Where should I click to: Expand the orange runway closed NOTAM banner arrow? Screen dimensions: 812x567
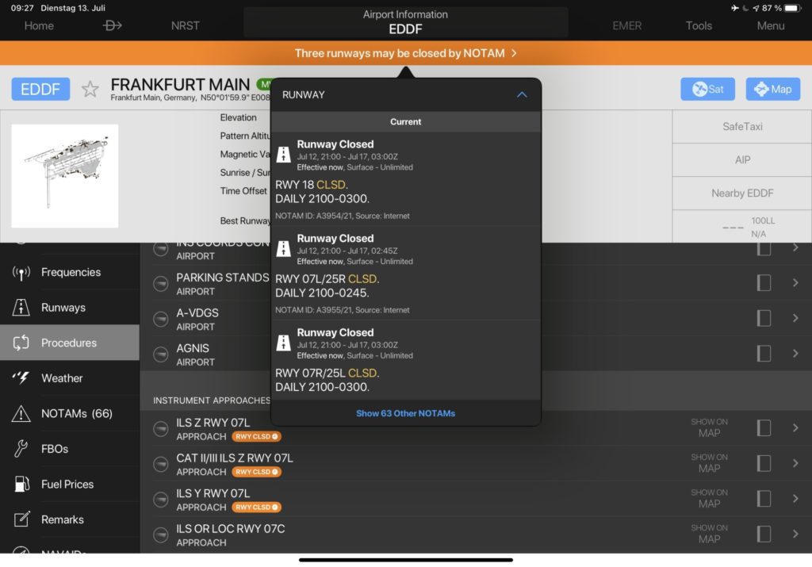(514, 53)
